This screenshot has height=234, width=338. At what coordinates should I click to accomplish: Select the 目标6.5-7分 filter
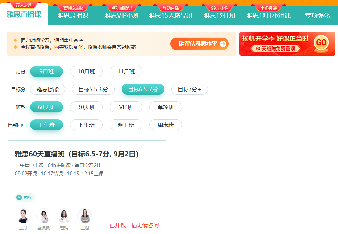pos(143,89)
